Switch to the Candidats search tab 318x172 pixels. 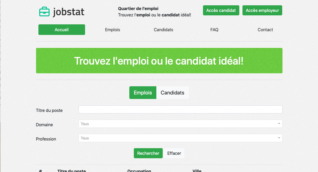point(173,93)
